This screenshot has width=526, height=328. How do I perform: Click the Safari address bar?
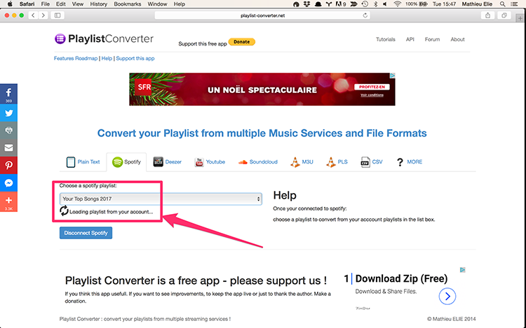pos(262,15)
